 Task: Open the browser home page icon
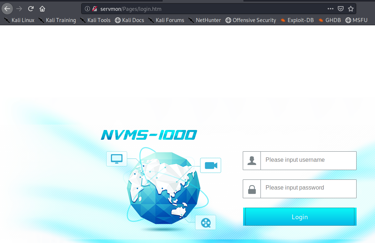tap(42, 9)
